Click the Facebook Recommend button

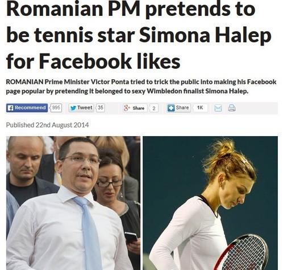(x=27, y=108)
